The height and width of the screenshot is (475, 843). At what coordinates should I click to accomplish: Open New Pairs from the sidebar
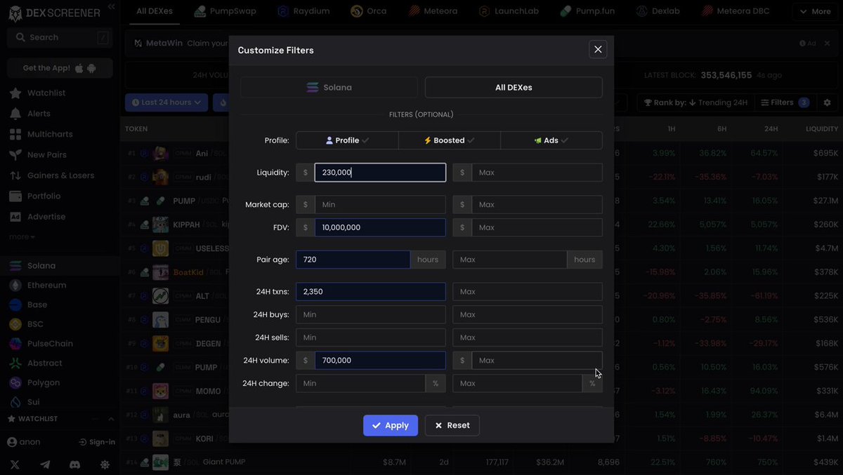point(46,154)
